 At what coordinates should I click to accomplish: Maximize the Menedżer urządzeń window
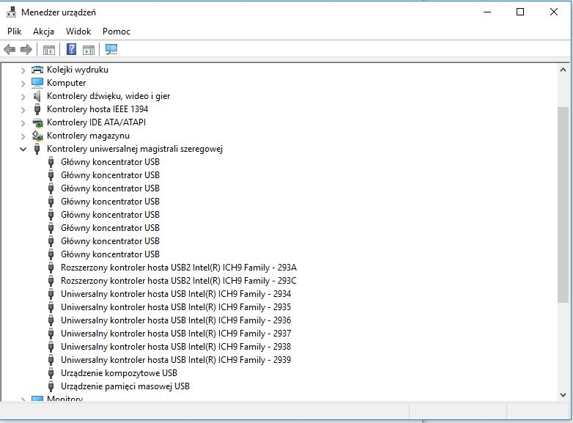click(x=520, y=12)
